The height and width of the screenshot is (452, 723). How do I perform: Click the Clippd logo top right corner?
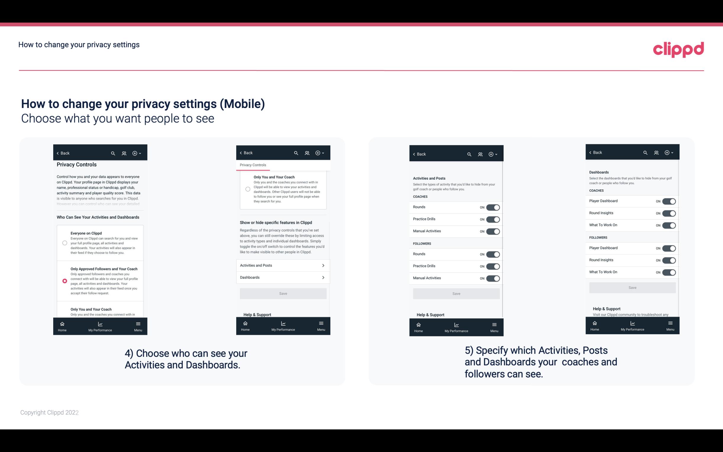click(678, 49)
